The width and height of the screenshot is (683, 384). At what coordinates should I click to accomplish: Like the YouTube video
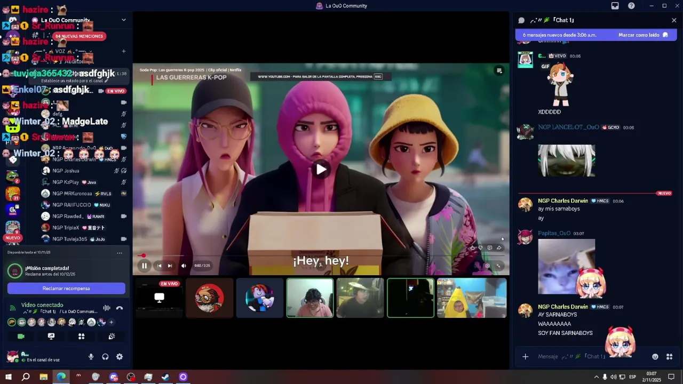tap(472, 247)
